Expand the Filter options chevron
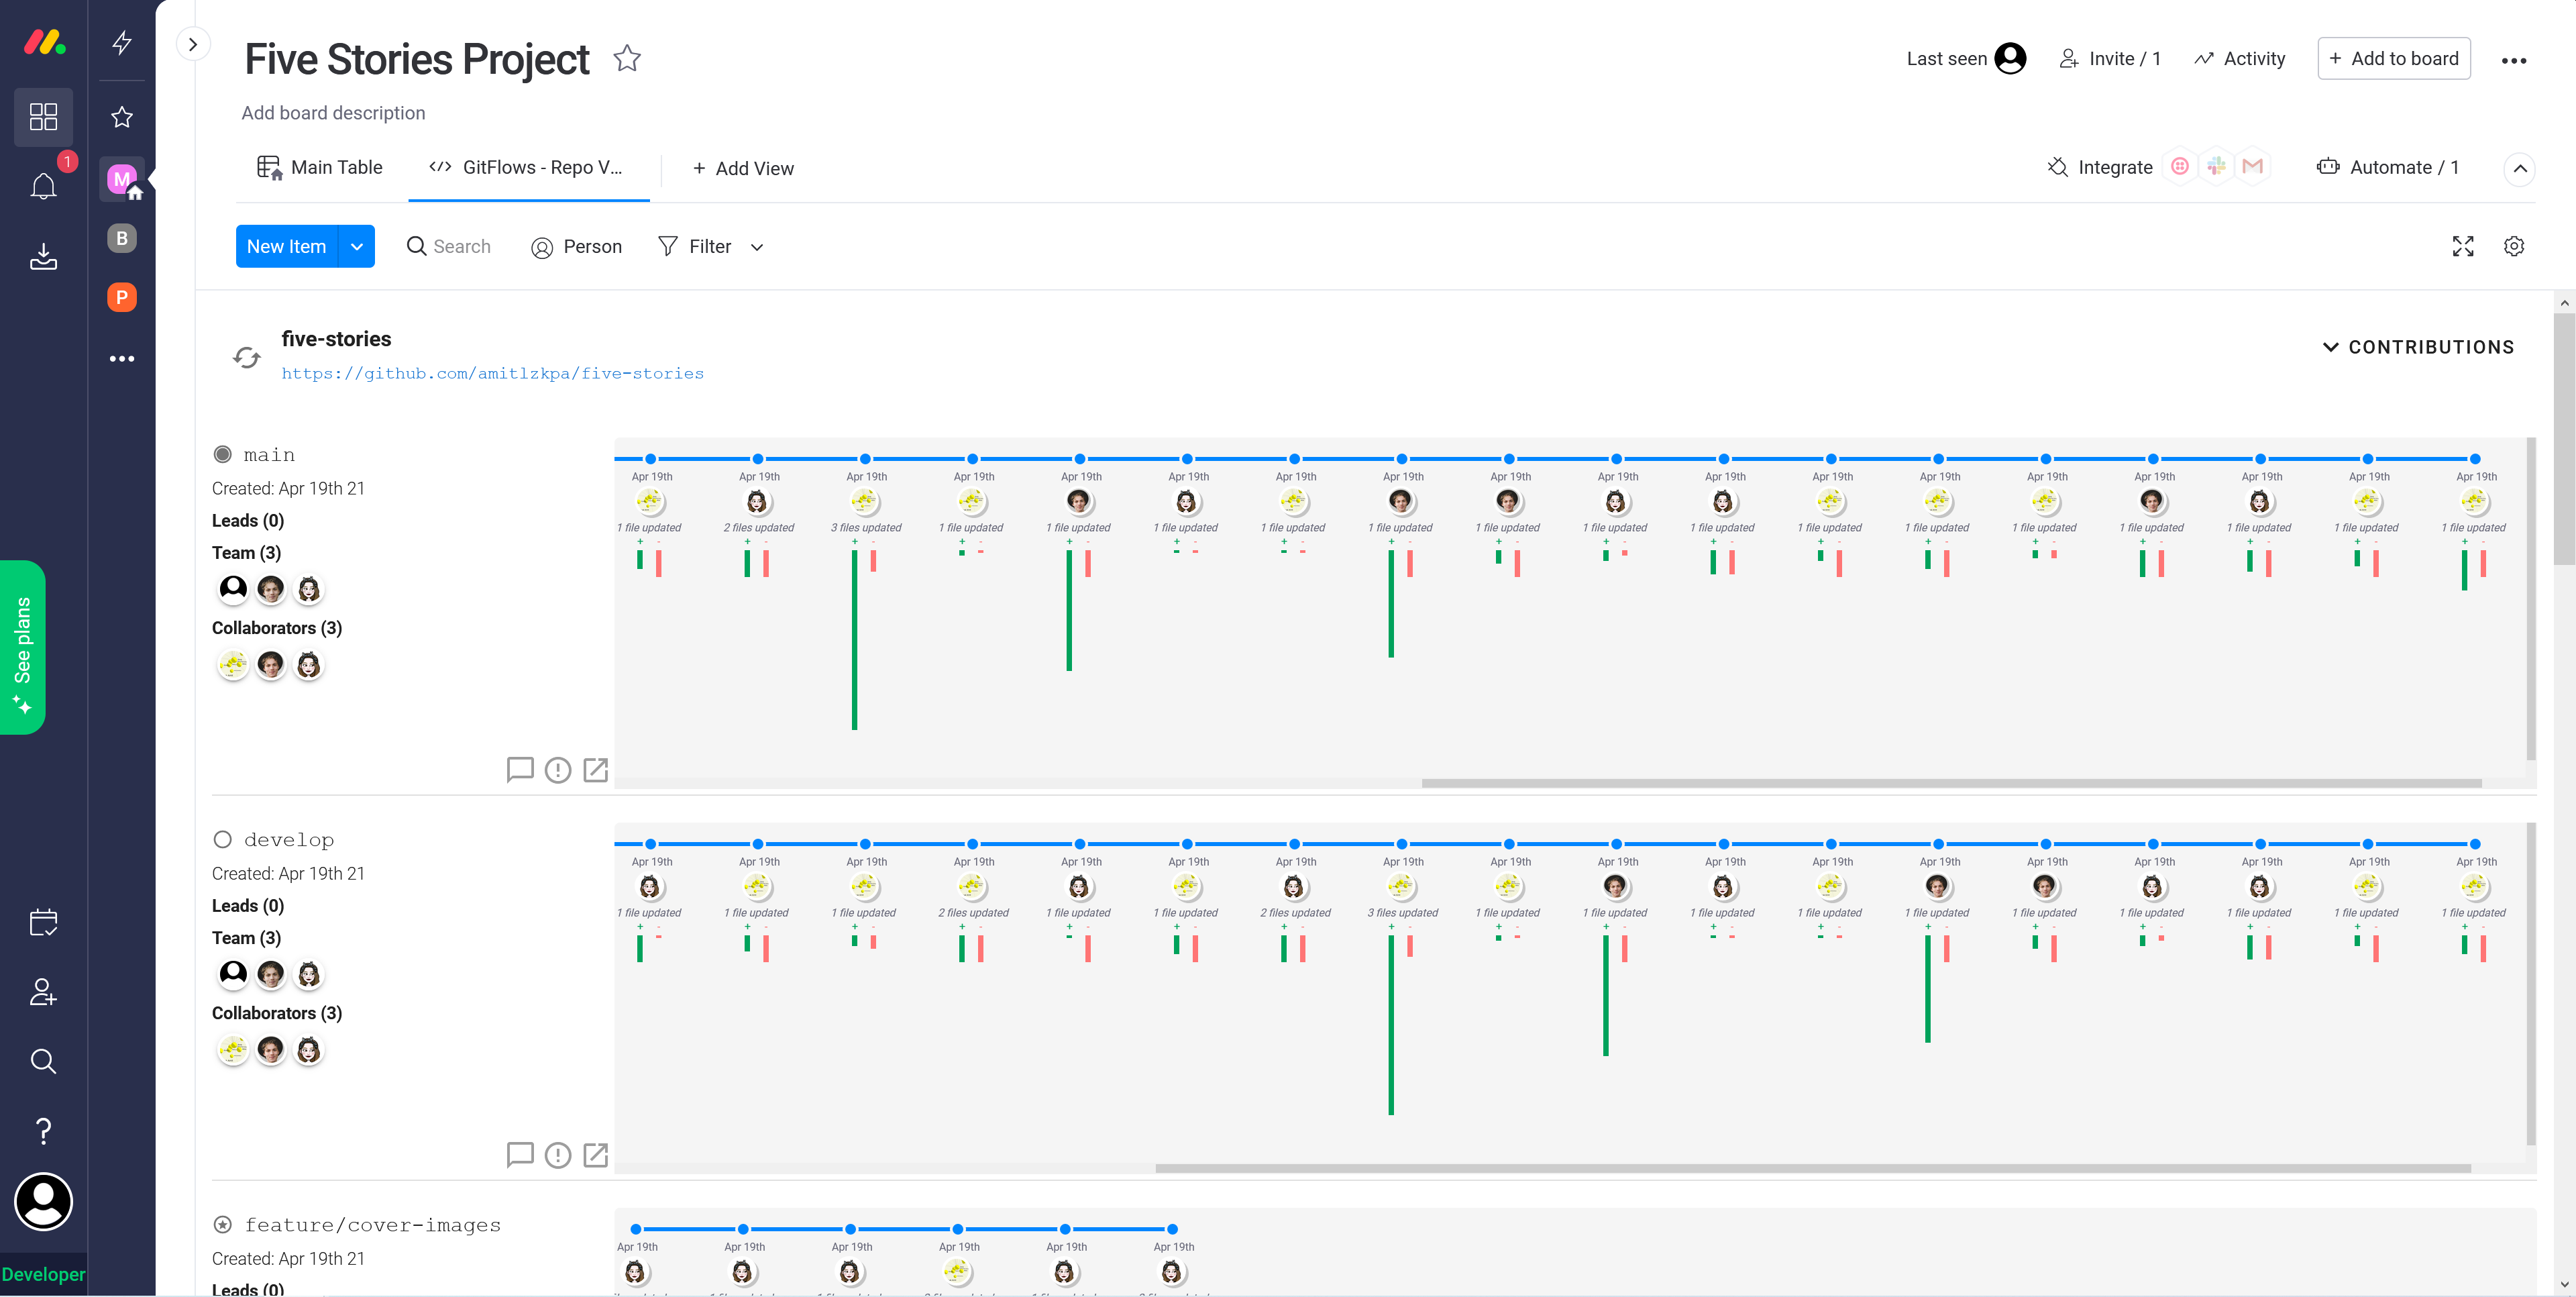The image size is (2576, 1297). tap(757, 247)
